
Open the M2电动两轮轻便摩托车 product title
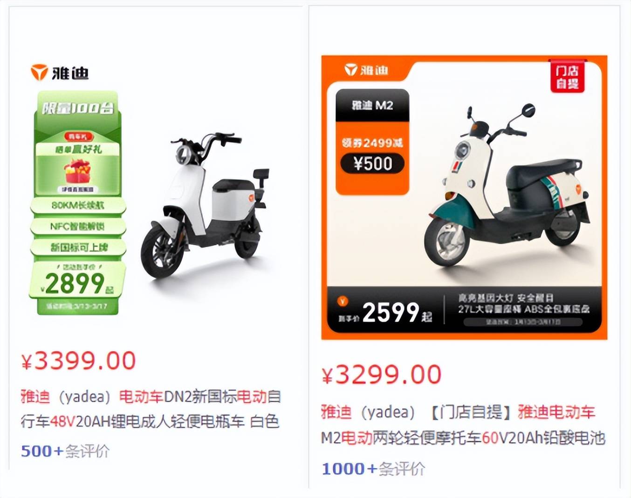tap(463, 425)
